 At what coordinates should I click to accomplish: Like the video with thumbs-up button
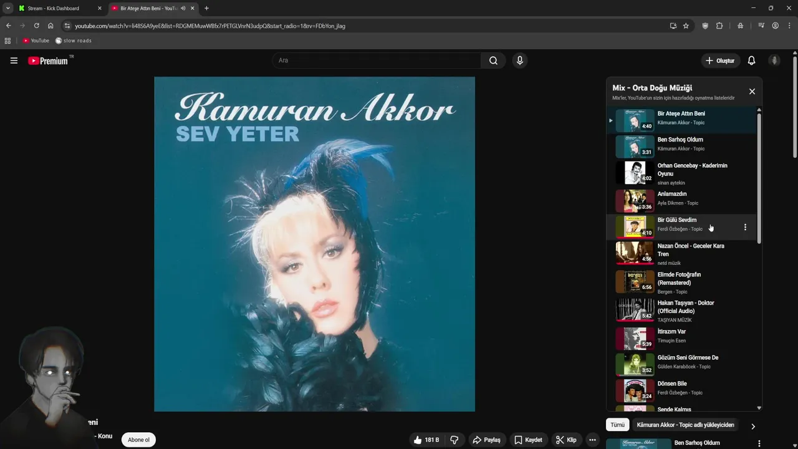point(426,440)
